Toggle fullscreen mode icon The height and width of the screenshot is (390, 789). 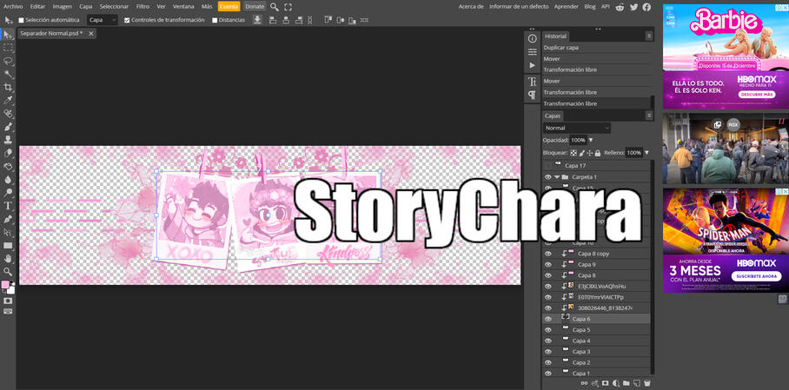[x=288, y=6]
